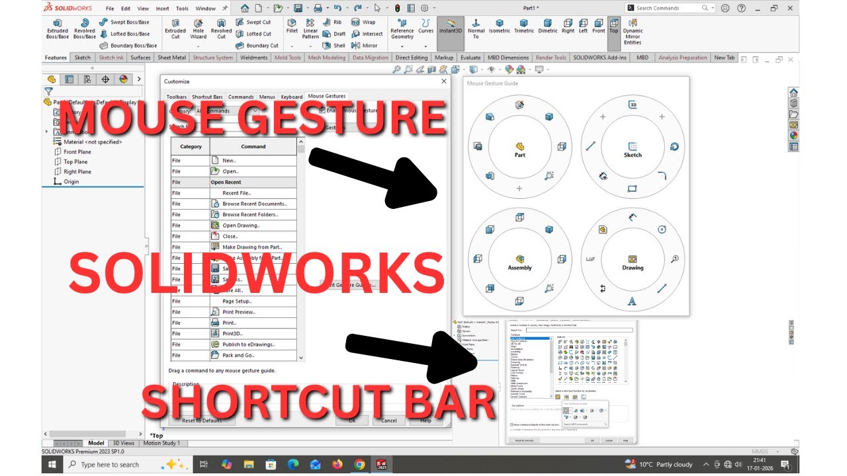Viewport: 847px width, 476px height.
Task: Select the Extruded Cut tool
Action: click(175, 29)
